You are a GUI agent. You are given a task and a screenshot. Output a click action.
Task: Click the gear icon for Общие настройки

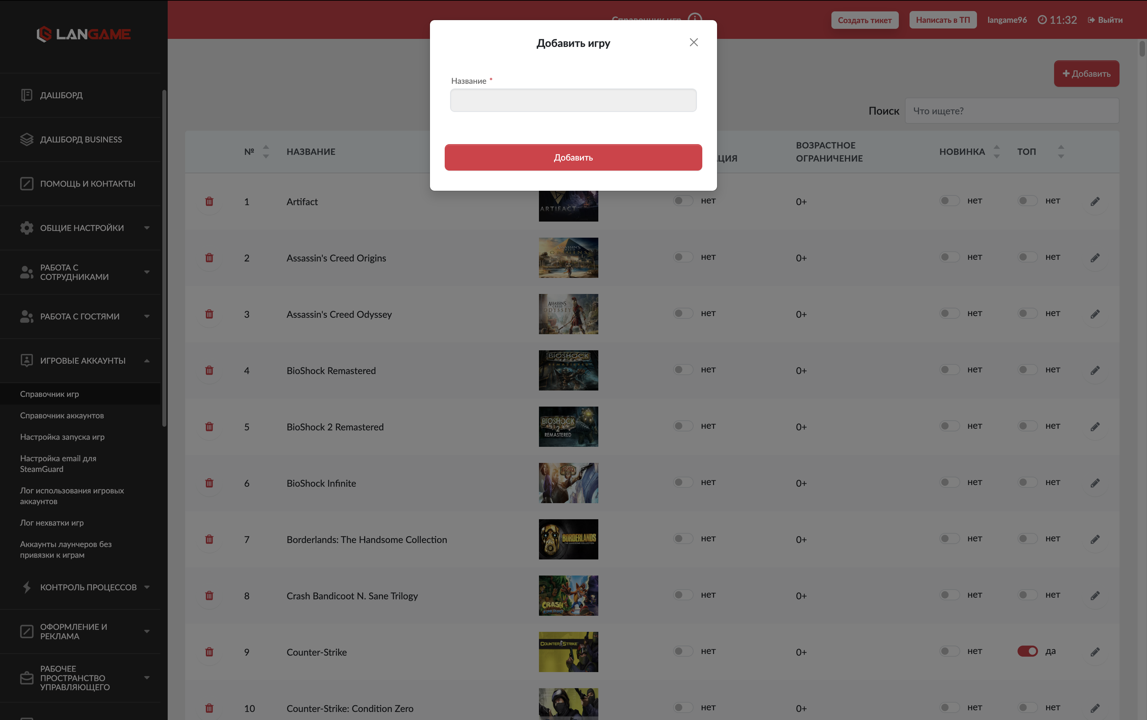27,228
